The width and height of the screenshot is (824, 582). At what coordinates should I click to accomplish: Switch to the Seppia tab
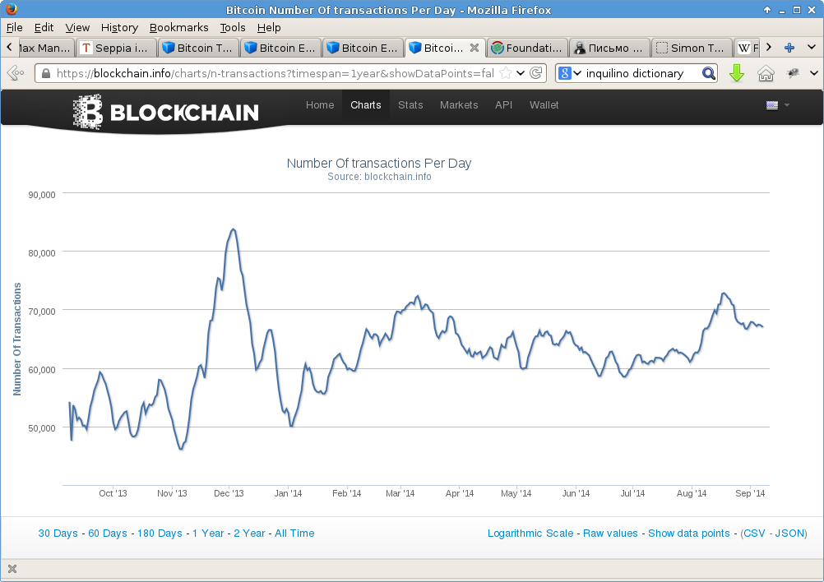115,48
